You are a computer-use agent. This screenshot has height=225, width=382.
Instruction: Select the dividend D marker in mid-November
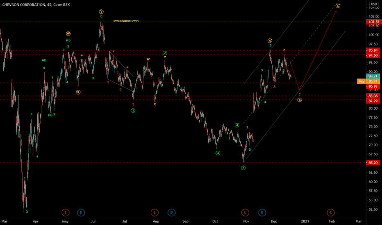[262, 212]
